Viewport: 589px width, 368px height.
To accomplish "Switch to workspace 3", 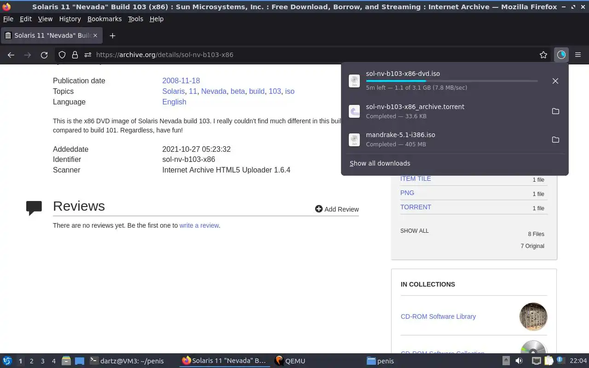I will 42,361.
